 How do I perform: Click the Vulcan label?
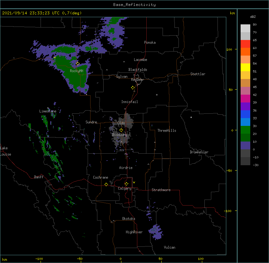click(x=169, y=247)
